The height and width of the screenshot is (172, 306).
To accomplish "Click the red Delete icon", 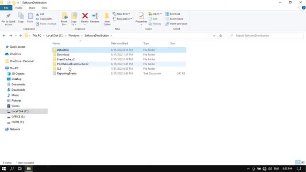I will coord(85,16).
